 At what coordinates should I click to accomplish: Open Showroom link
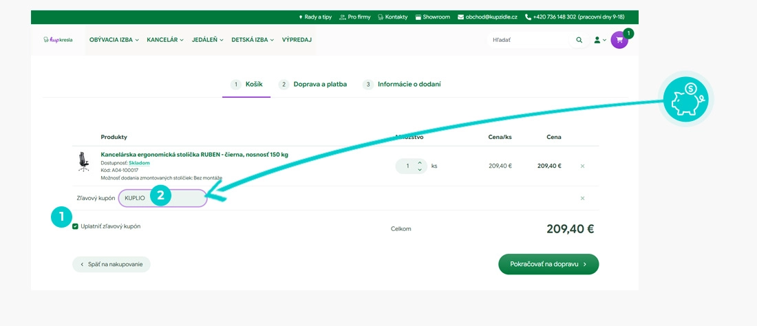[433, 17]
